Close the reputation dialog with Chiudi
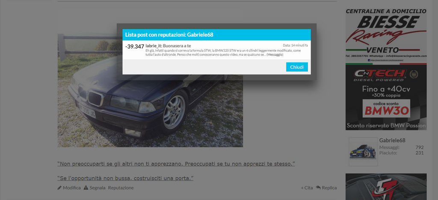The width and height of the screenshot is (438, 200). (297, 67)
